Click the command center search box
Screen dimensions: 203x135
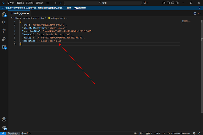pos(103,3)
